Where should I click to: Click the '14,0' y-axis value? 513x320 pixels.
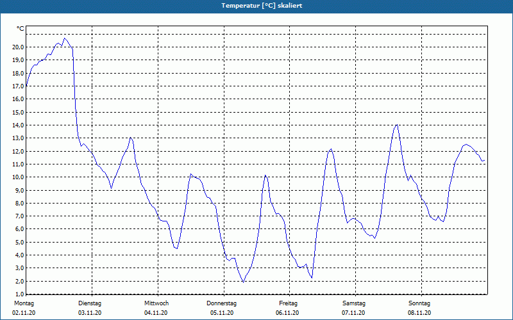point(18,125)
